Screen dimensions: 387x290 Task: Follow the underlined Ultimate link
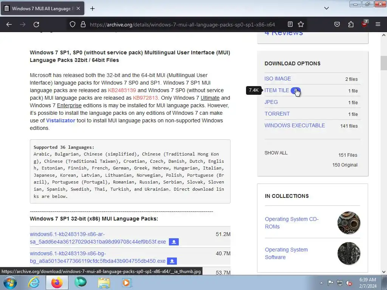210,98
